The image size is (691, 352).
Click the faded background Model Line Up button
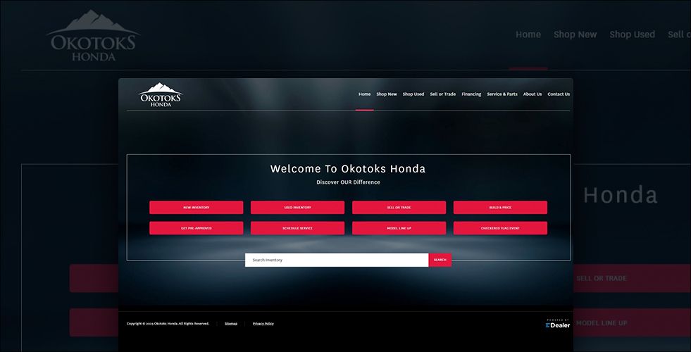[632, 323]
